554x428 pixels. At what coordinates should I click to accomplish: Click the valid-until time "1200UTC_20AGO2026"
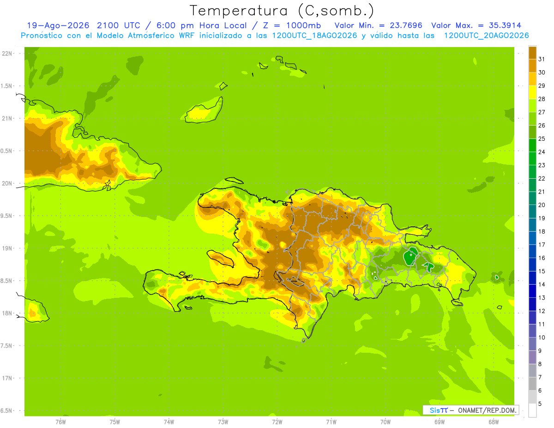pos(487,36)
